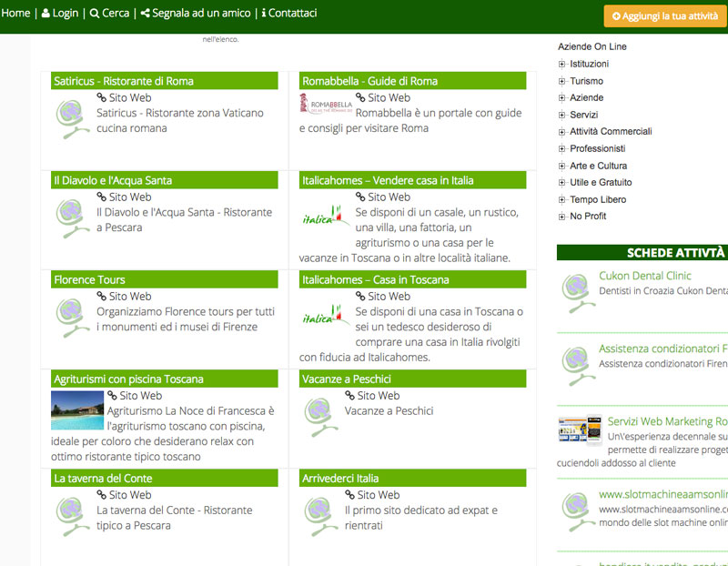Open the Agriturismi con piscina Toscana heading

(x=128, y=379)
